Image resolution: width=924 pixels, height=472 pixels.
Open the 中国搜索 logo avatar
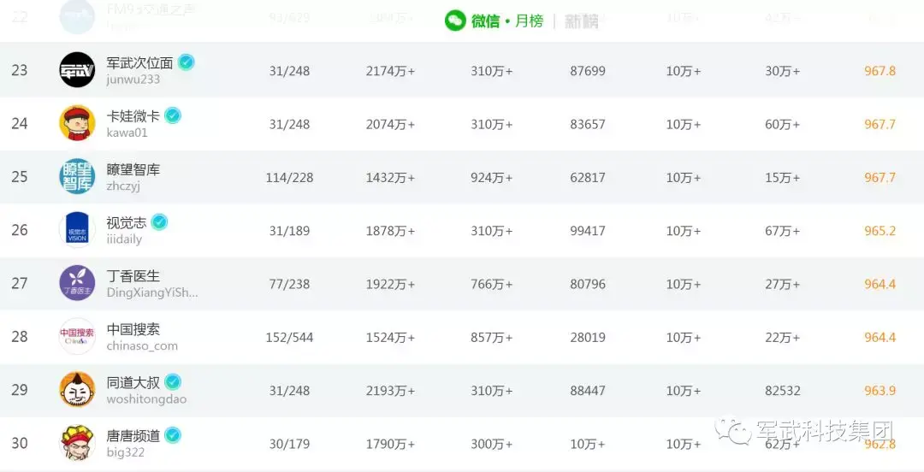coord(77,336)
